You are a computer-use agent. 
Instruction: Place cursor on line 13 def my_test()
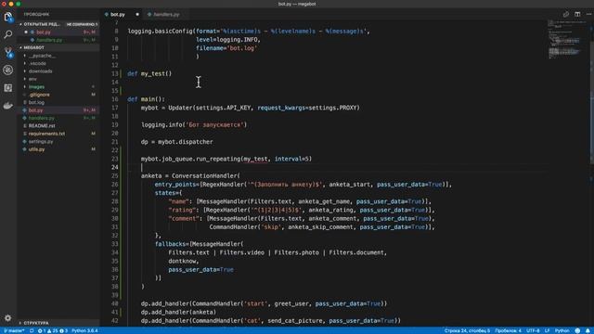(149, 73)
